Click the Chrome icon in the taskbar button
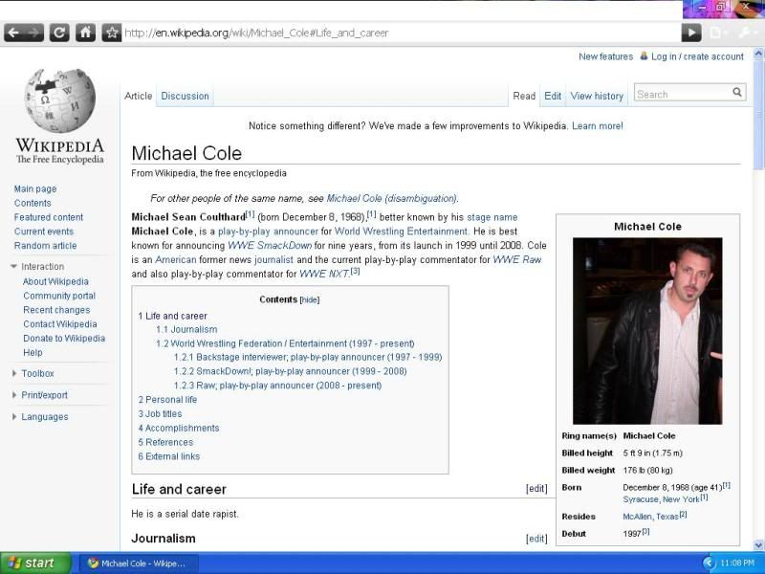765x574 pixels. click(93, 563)
